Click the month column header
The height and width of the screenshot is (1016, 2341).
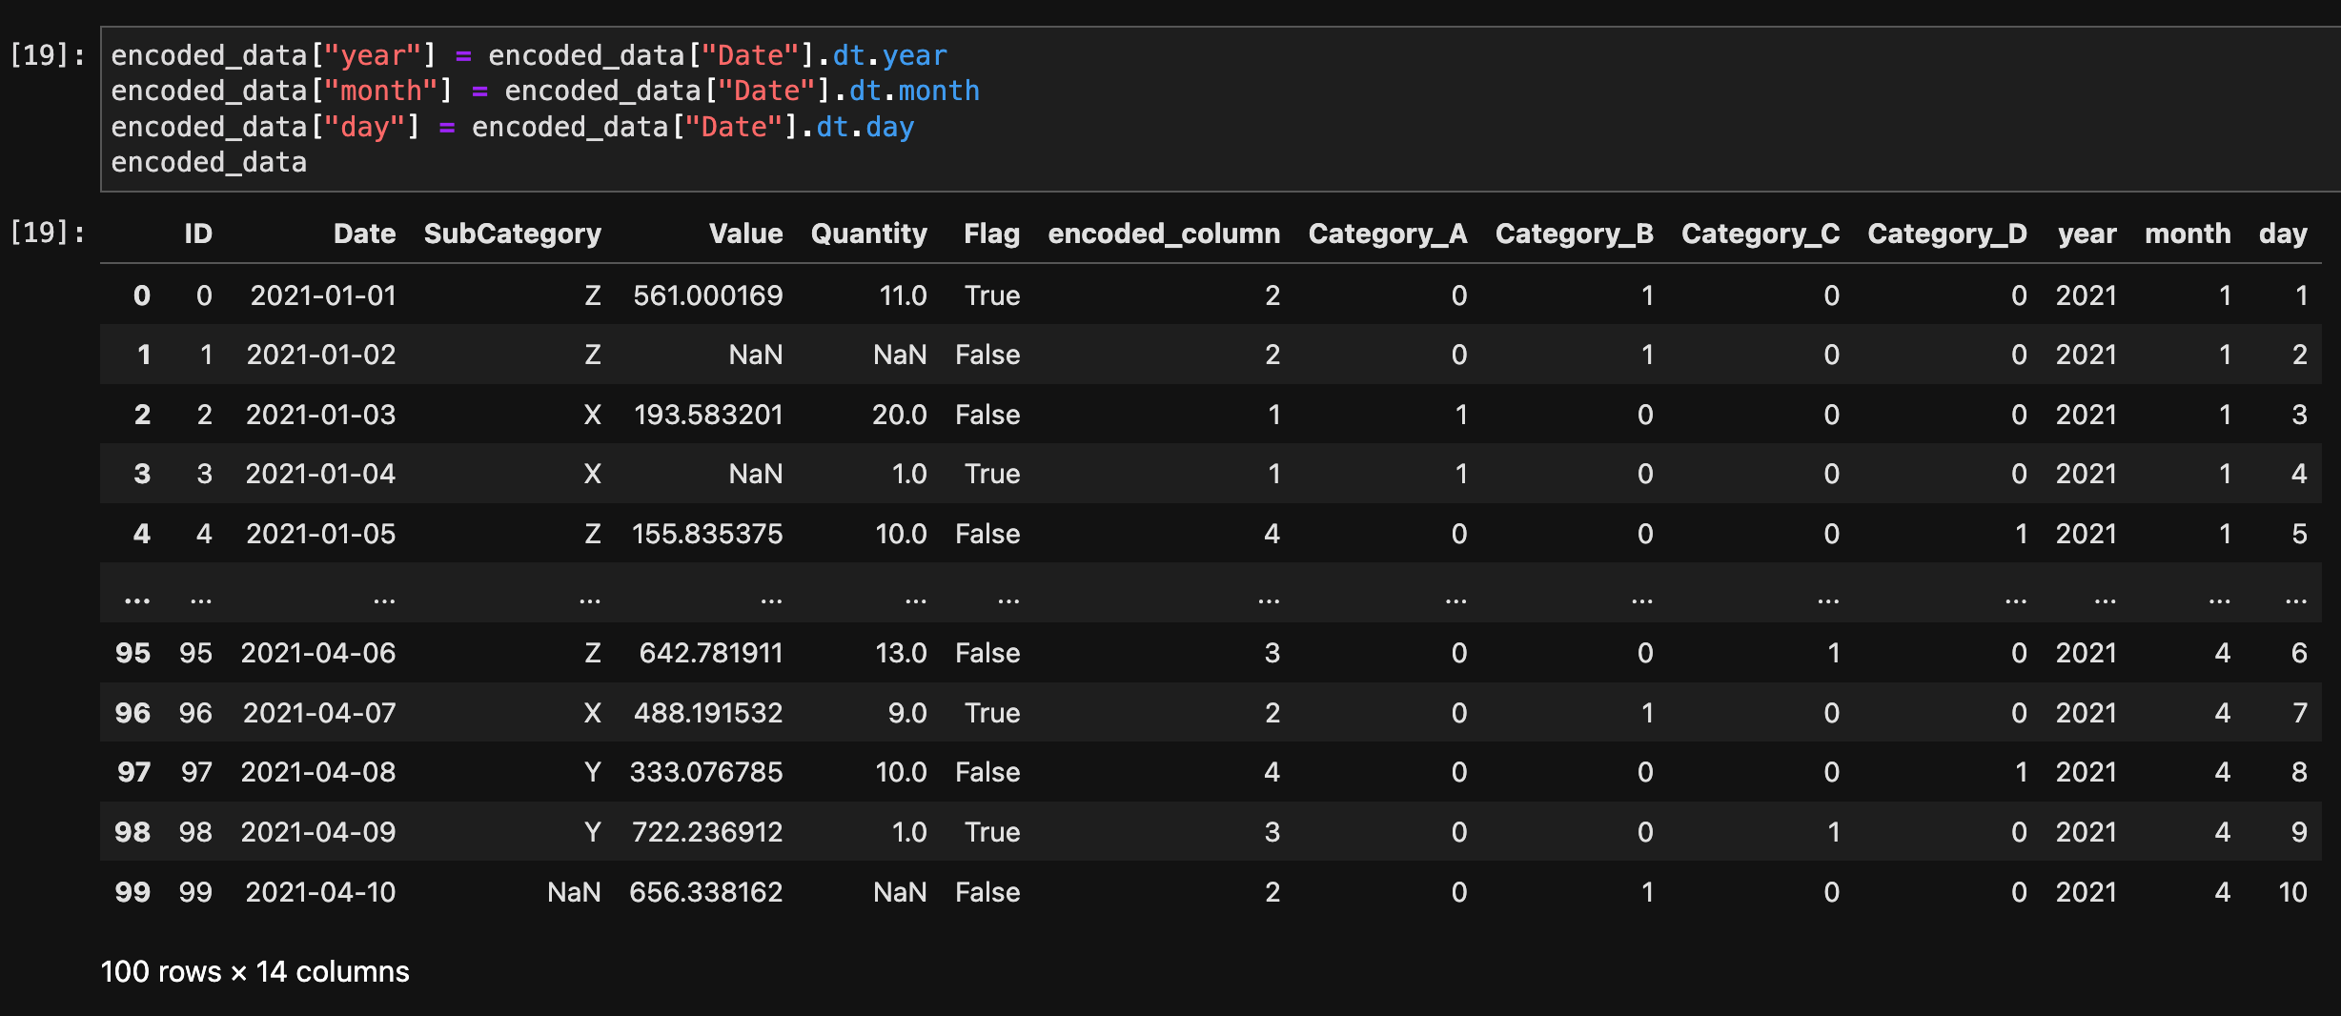coord(2188,234)
